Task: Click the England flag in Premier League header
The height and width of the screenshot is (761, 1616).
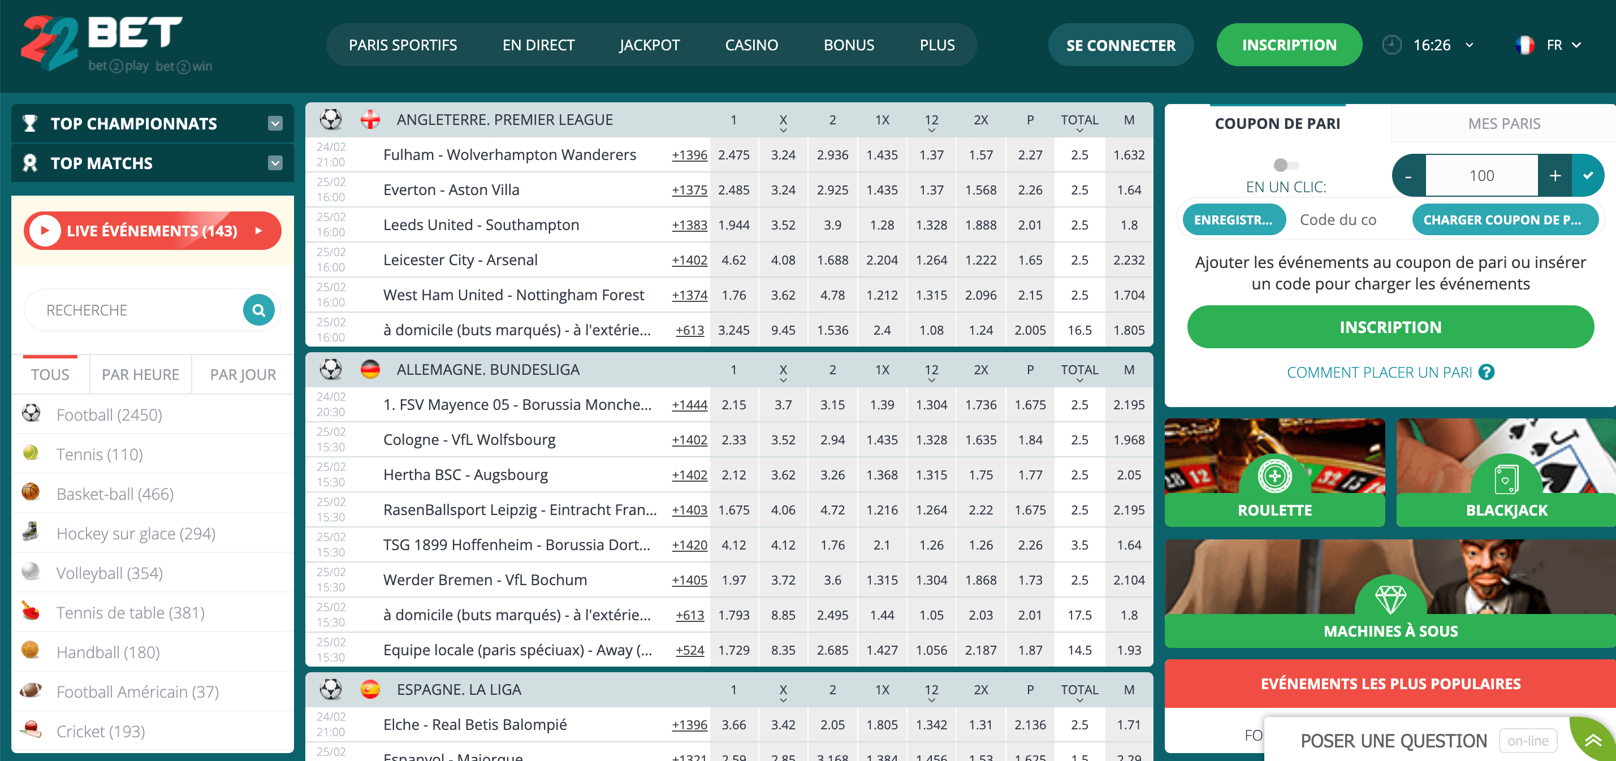Action: (370, 120)
